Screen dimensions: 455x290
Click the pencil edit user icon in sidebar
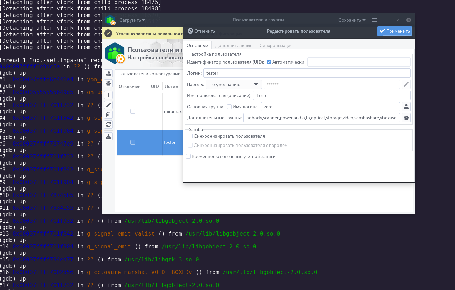click(108, 105)
